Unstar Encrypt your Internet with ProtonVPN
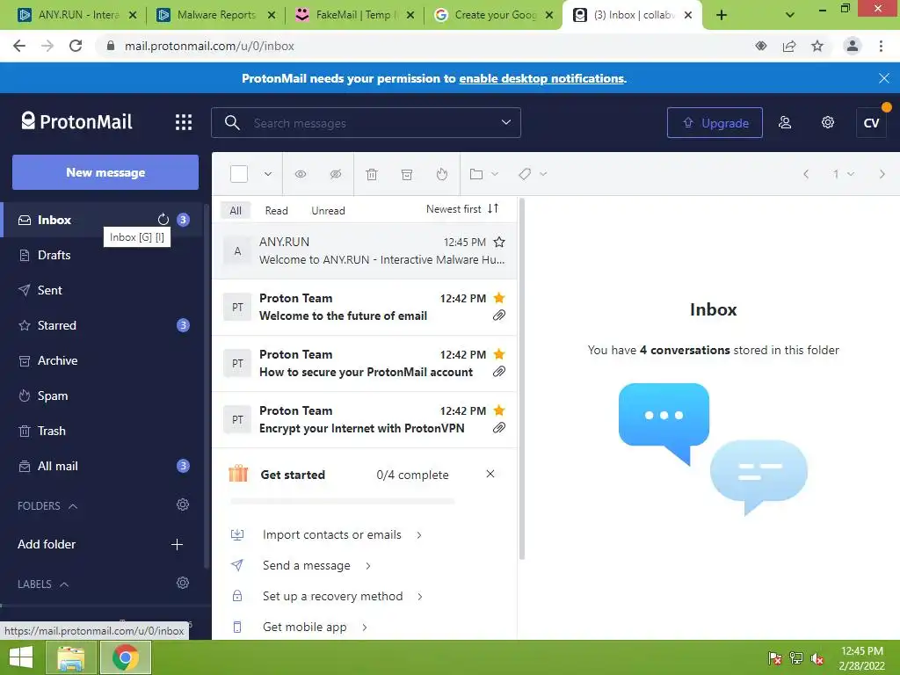The height and width of the screenshot is (675, 900). click(x=499, y=410)
